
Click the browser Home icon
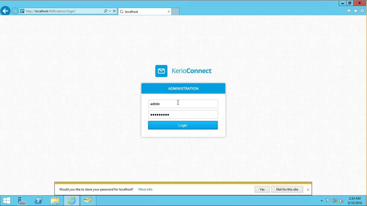[x=349, y=11]
